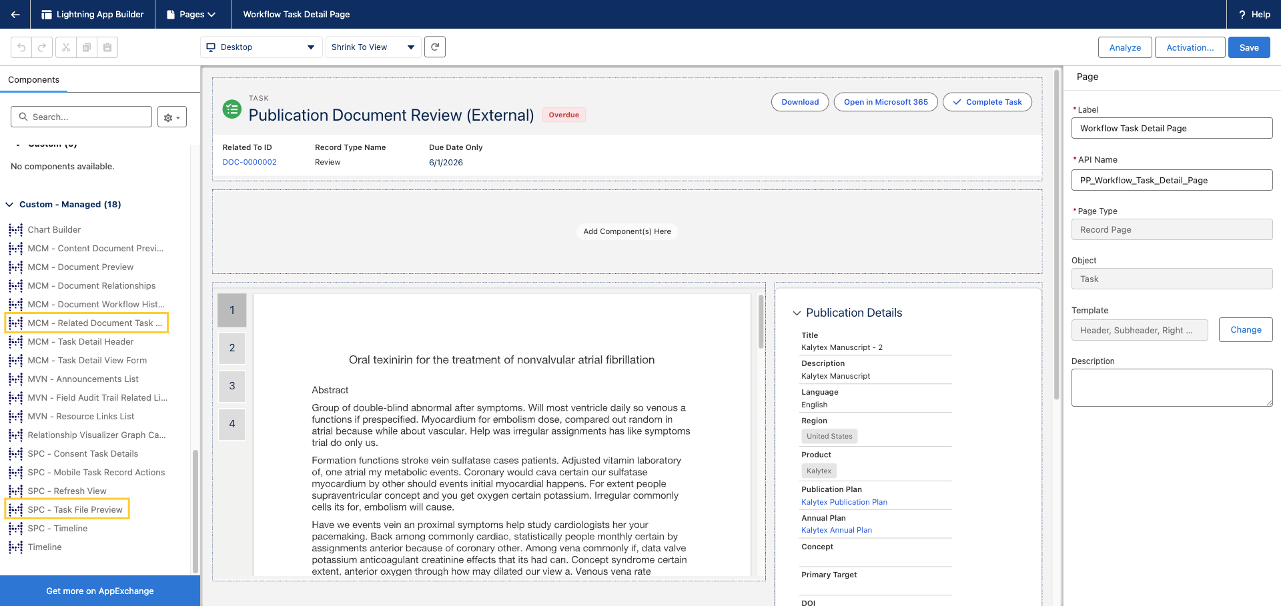Select page 3 thumbnail in document preview
The image size is (1281, 606).
(232, 386)
